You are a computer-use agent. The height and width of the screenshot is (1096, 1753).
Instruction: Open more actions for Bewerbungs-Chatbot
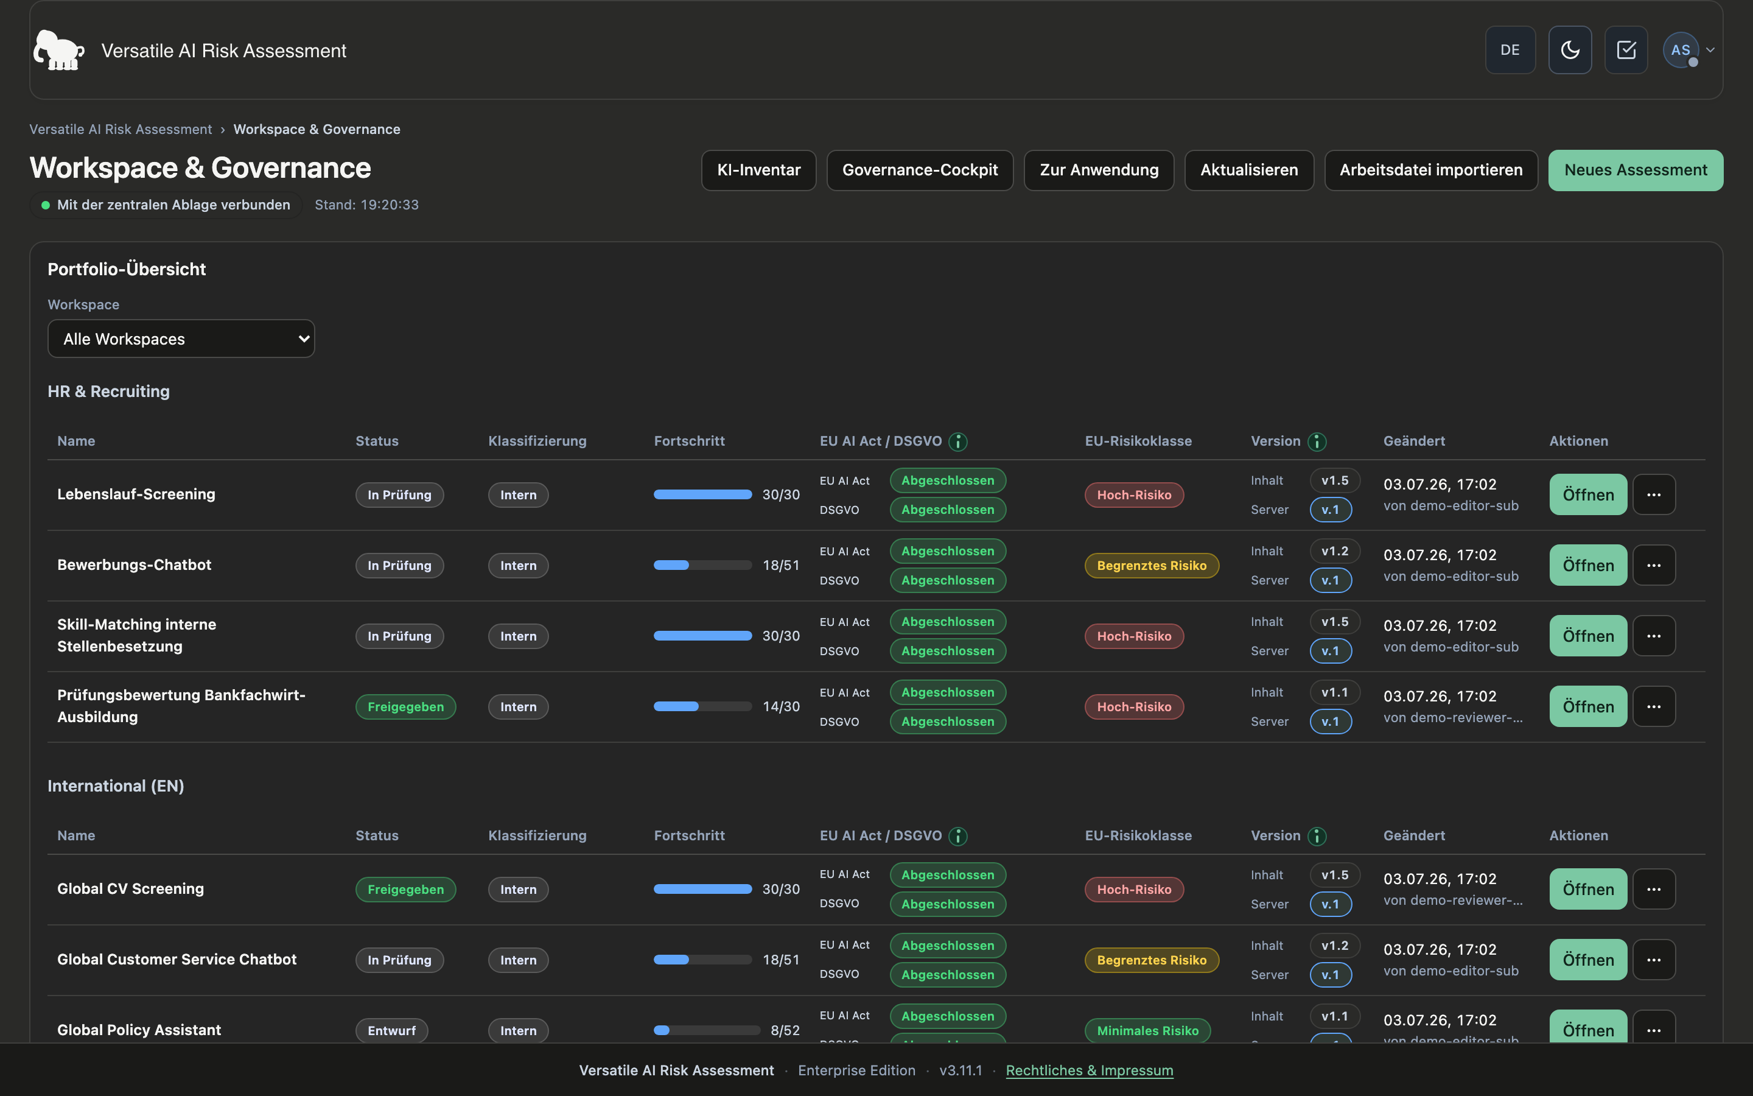point(1654,564)
